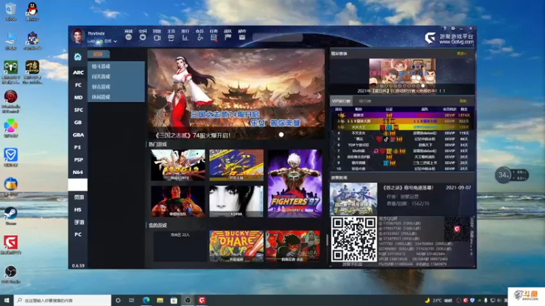545x306 pixels.
Task: Expand the online status dropdown arrow
Action: [x=115, y=41]
